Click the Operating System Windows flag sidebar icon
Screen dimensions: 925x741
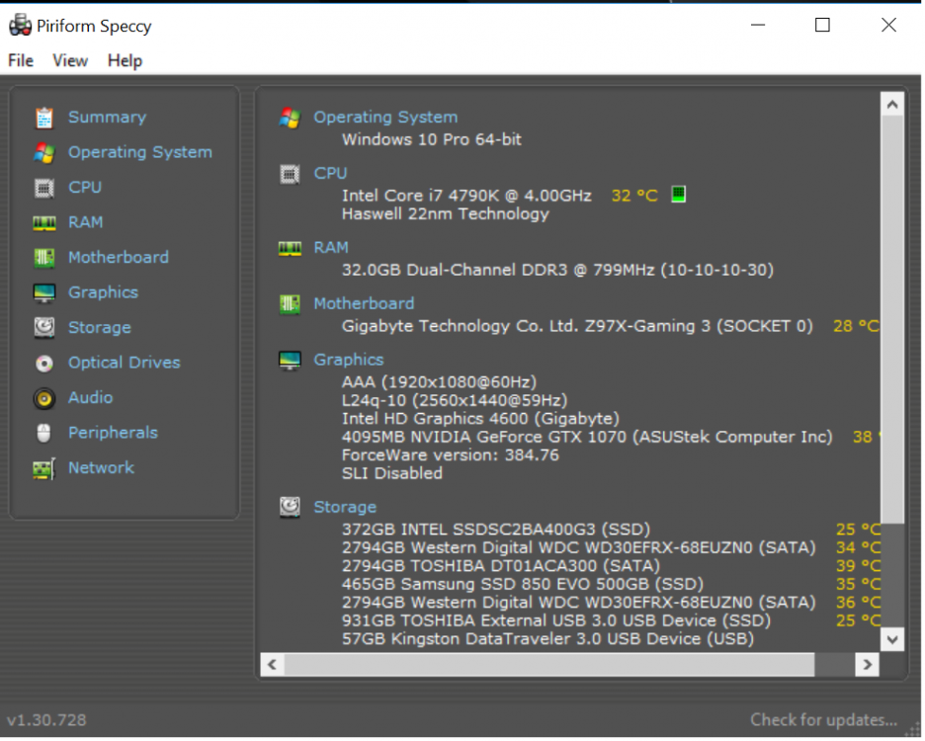point(44,153)
